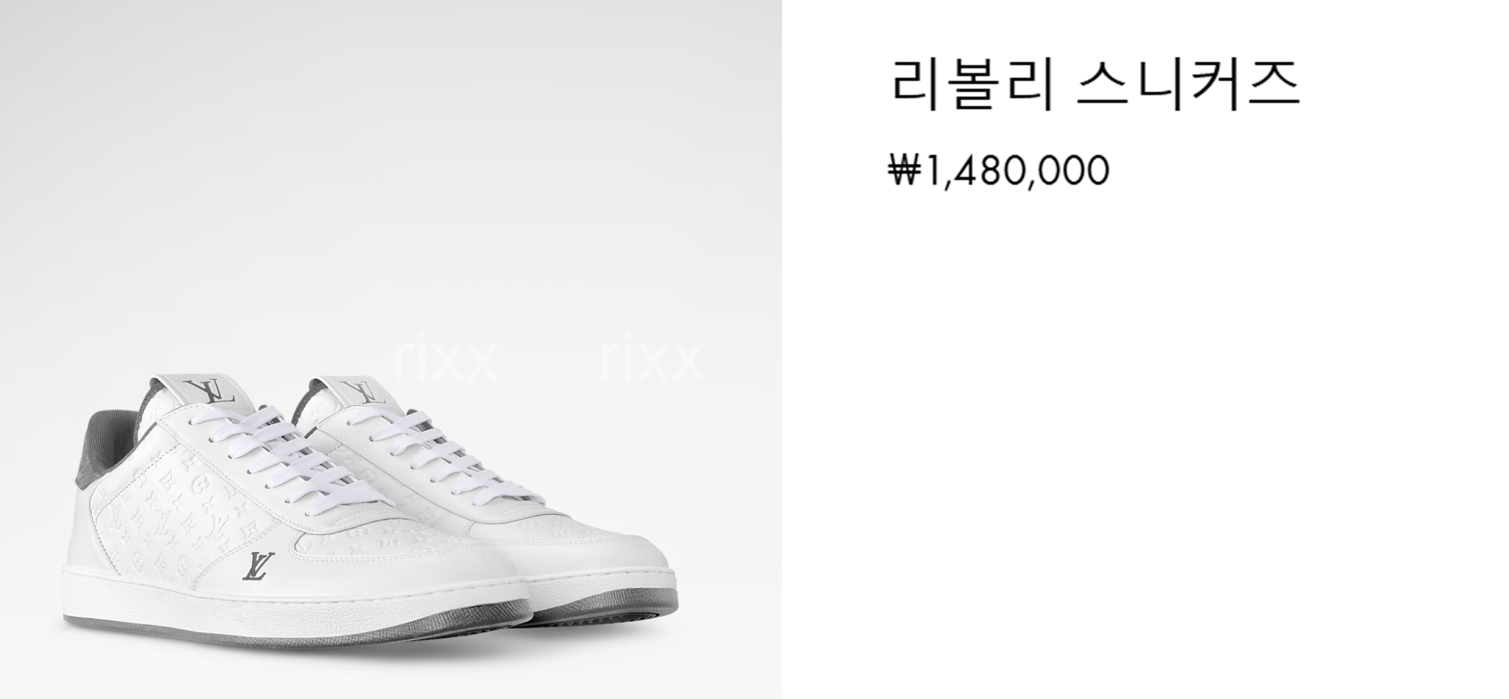Click the gray LV logo on shoe side

258,565
